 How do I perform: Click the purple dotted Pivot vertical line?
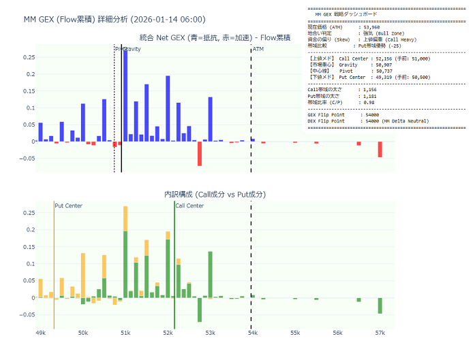point(114,109)
